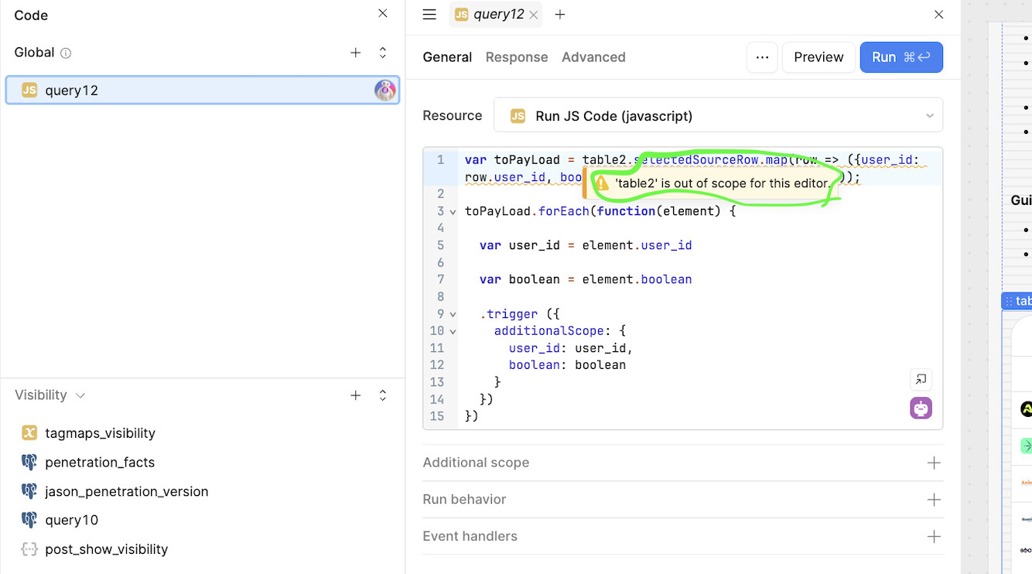Fold the forEach block at line 3
Image resolution: width=1032 pixels, height=574 pixels.
[453, 212]
